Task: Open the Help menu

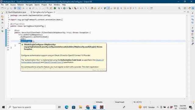Action: coord(64,5)
